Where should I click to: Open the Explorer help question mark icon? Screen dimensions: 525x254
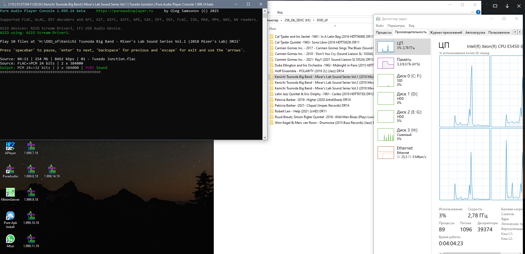[x=478, y=12]
